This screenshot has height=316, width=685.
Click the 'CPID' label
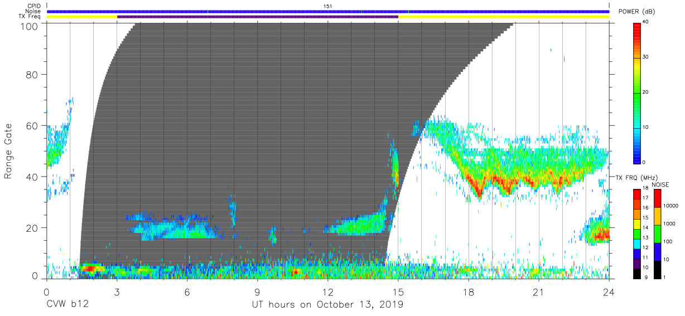coord(35,6)
